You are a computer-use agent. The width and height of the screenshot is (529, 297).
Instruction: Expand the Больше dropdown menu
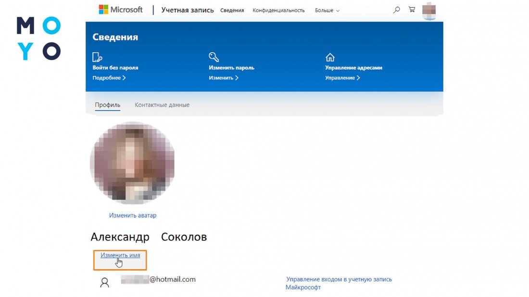[x=327, y=10]
